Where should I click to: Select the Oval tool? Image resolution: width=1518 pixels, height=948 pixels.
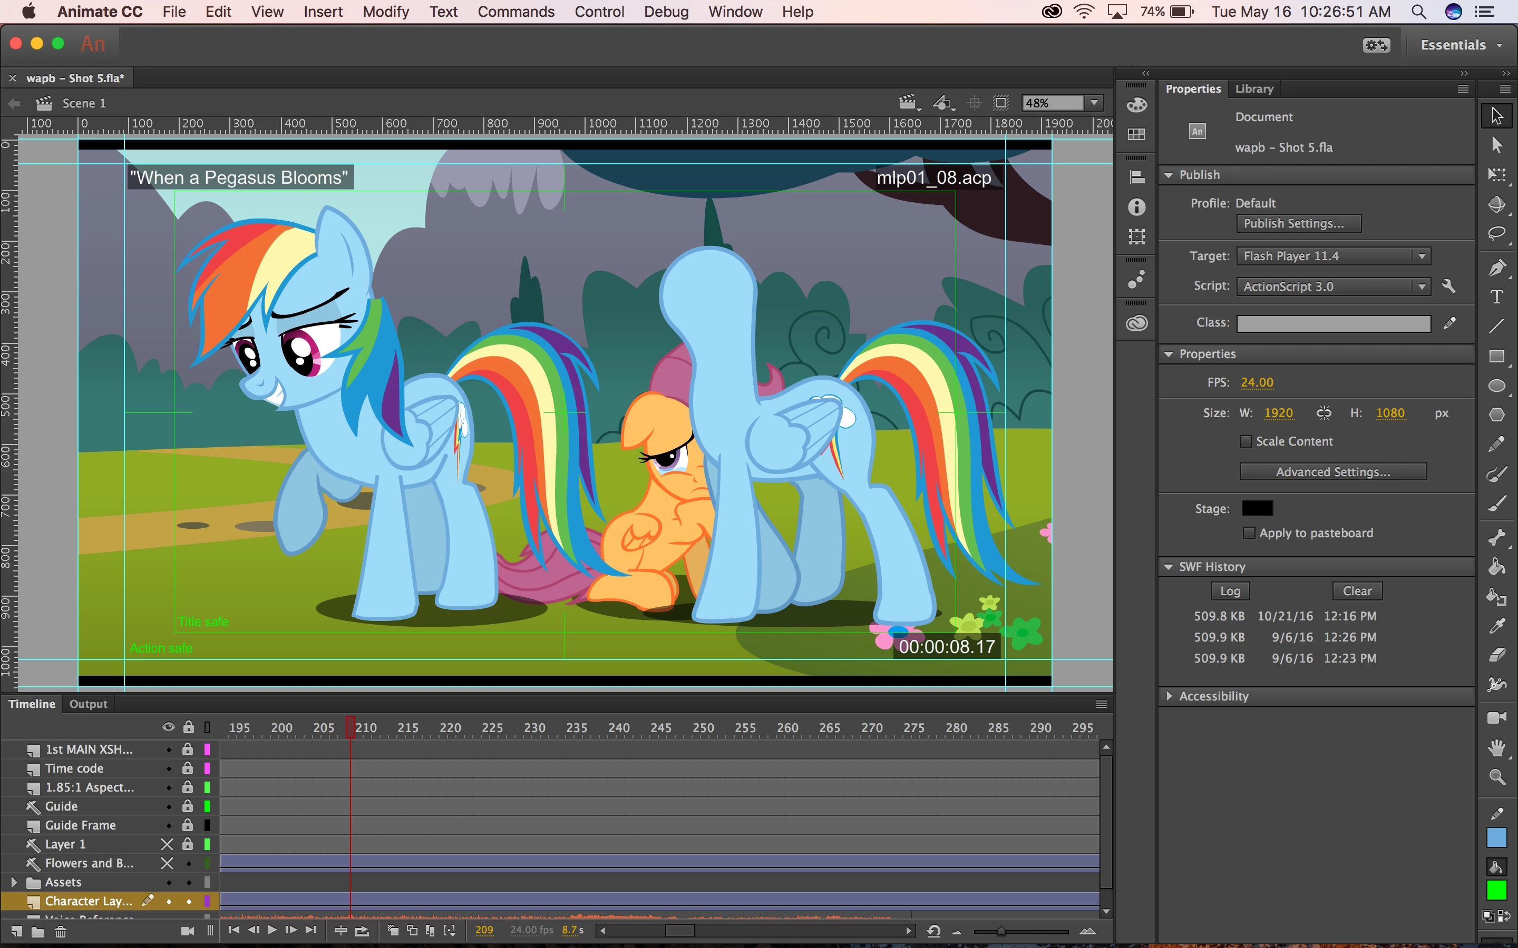click(1497, 386)
